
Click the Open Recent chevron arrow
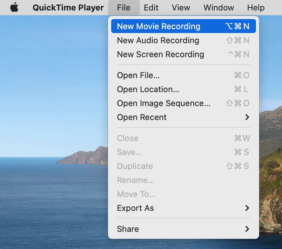pyautogui.click(x=247, y=117)
